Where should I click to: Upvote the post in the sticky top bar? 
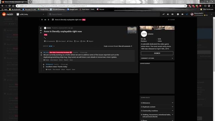tap(42, 19)
